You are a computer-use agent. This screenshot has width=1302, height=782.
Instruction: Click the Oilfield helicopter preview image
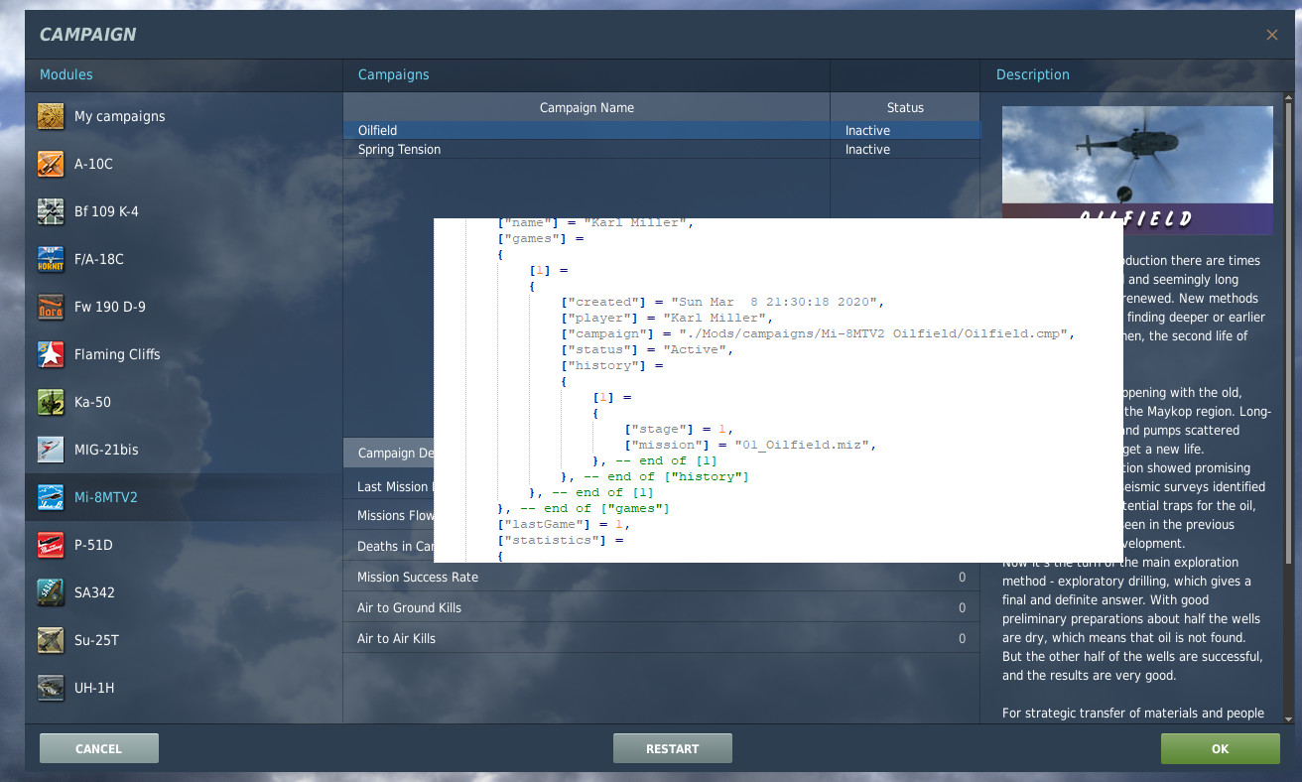(x=1137, y=161)
